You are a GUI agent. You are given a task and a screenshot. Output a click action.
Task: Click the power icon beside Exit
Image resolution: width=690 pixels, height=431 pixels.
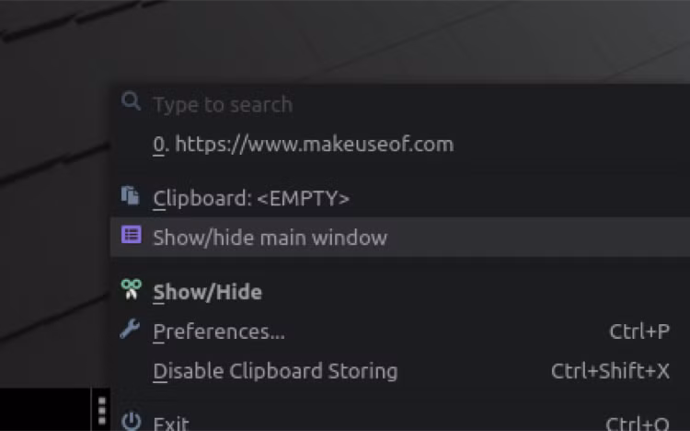(132, 422)
